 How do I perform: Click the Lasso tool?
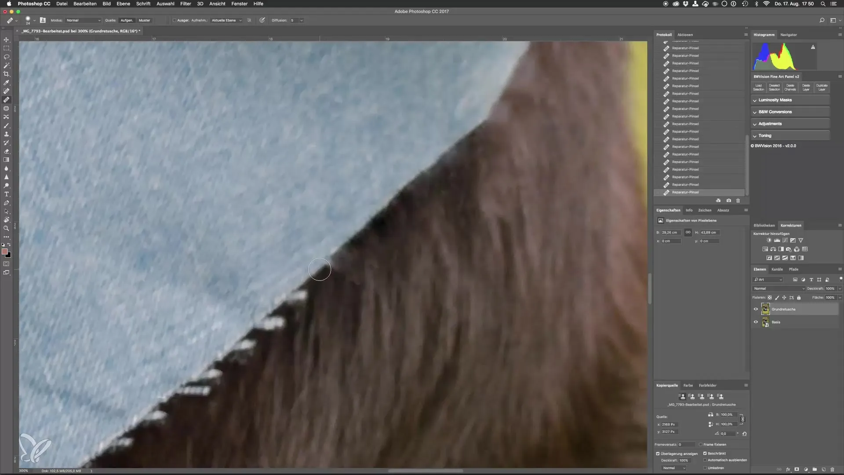point(6,57)
